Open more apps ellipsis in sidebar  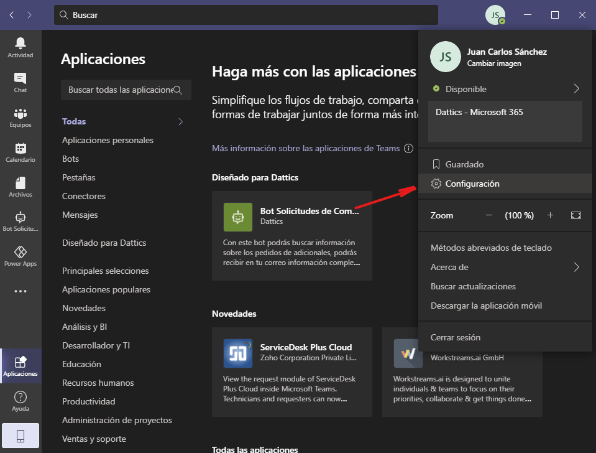pos(21,291)
